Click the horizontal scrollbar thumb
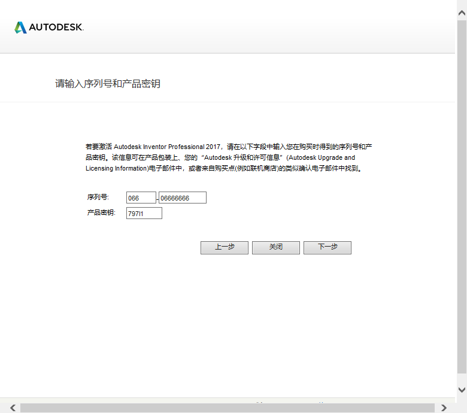467x413 pixels. [228, 408]
